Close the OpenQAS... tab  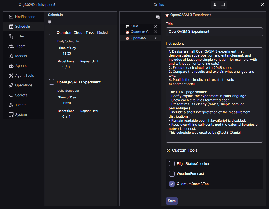tap(156, 38)
